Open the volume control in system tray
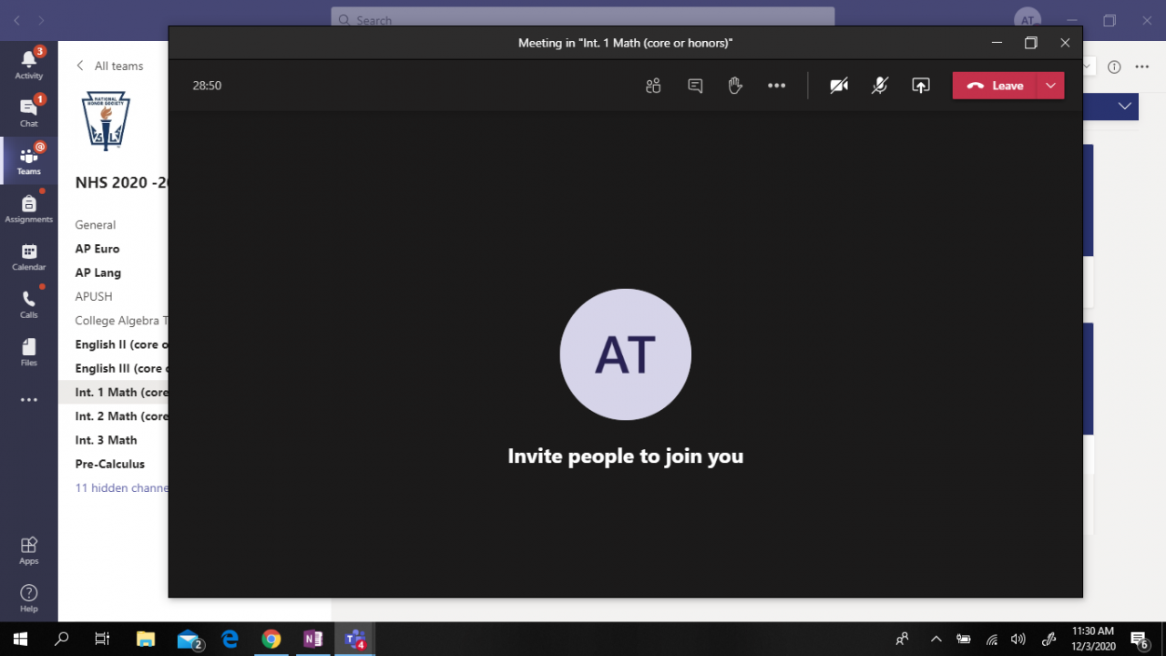Image resolution: width=1166 pixels, height=656 pixels. coord(1018,639)
